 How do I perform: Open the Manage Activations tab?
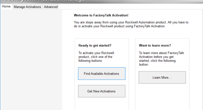(27, 7)
